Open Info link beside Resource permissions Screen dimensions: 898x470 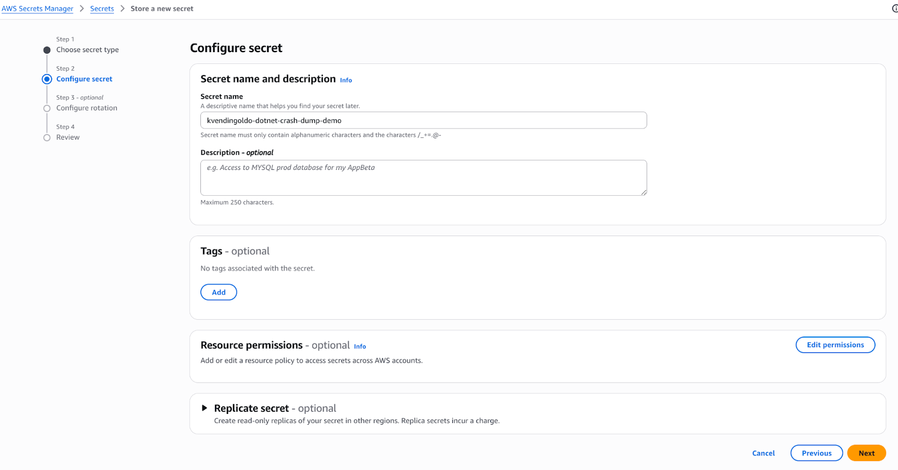(360, 347)
